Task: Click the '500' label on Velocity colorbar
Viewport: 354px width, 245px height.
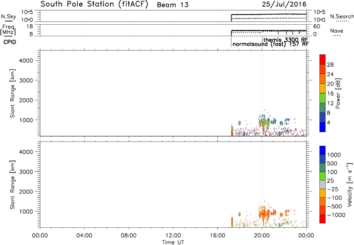Action: (x=332, y=163)
